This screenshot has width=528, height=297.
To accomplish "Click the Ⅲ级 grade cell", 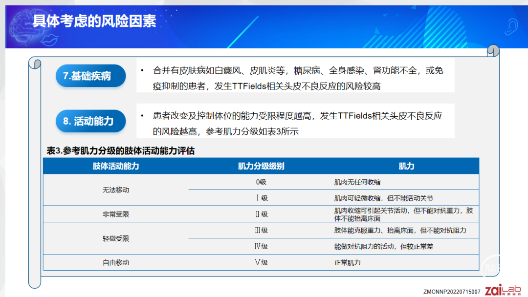I will pos(261,231).
